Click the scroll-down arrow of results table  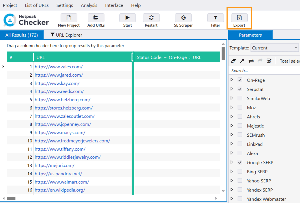(223, 191)
